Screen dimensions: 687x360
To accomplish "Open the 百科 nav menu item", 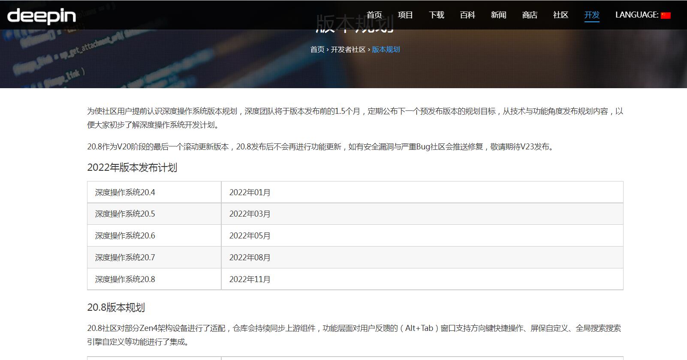I will point(467,15).
